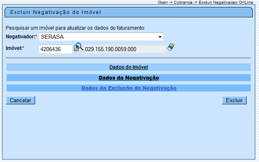Image resolution: width=259 pixels, height=162 pixels.
Task: Open the Negativador dropdown showing SERASA
Action: 101,37
